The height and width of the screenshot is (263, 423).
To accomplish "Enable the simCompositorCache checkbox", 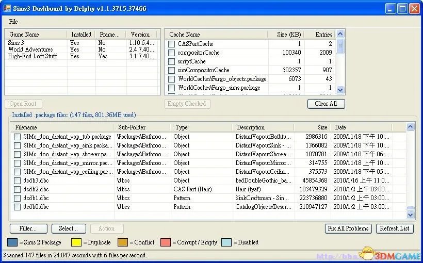I will coord(171,70).
